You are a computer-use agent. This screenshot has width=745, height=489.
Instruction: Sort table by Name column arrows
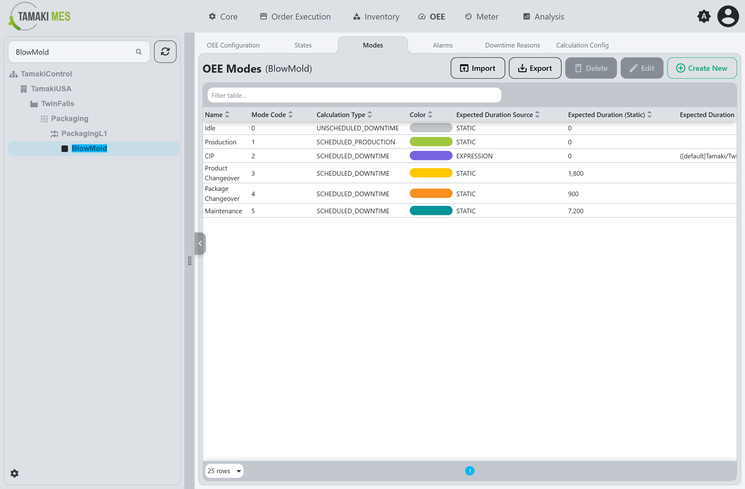click(x=227, y=115)
